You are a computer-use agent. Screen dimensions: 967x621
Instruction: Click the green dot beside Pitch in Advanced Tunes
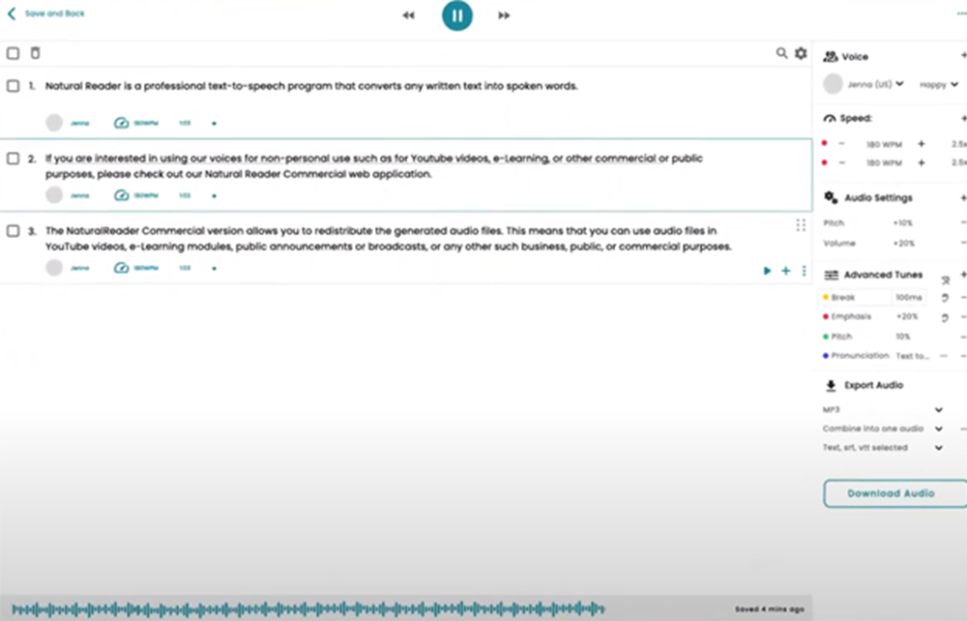(x=826, y=337)
